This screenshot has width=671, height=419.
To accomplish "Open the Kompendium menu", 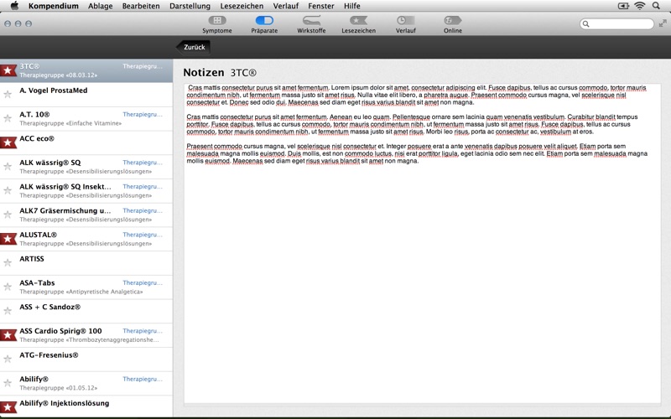I will click(x=54, y=6).
